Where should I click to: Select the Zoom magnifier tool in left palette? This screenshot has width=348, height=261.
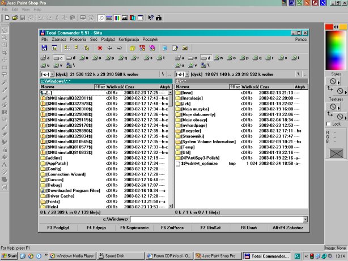(5, 37)
